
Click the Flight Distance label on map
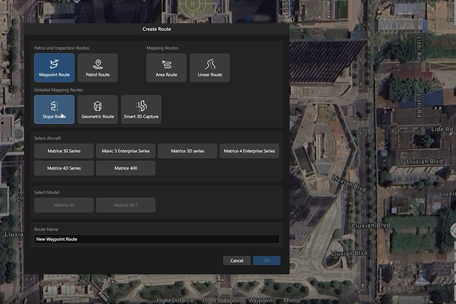174,300
